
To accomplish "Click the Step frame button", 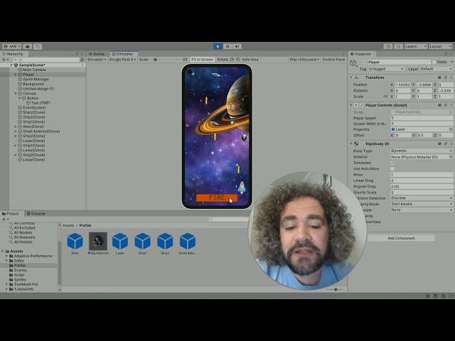I will click(237, 46).
